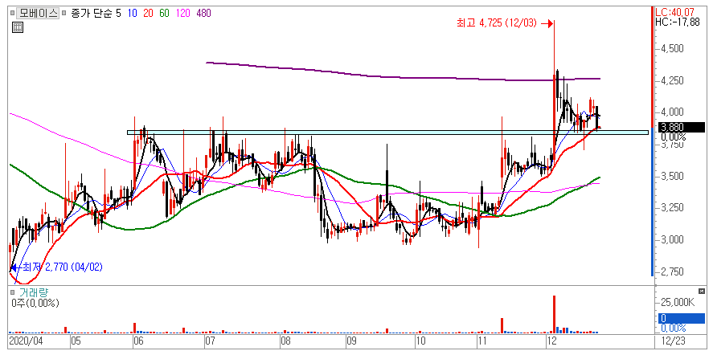
Task: Select the green 60-day moving average label
Action: click(x=164, y=13)
